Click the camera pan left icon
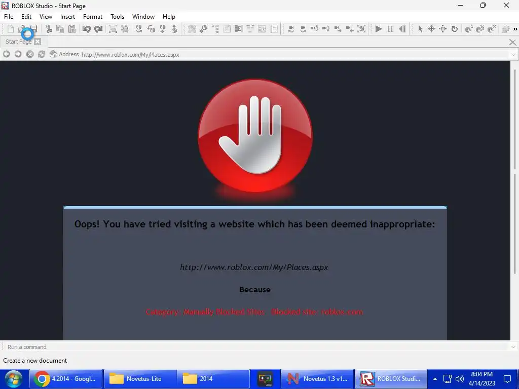Screen dimensions: 519x389 pos(350,29)
